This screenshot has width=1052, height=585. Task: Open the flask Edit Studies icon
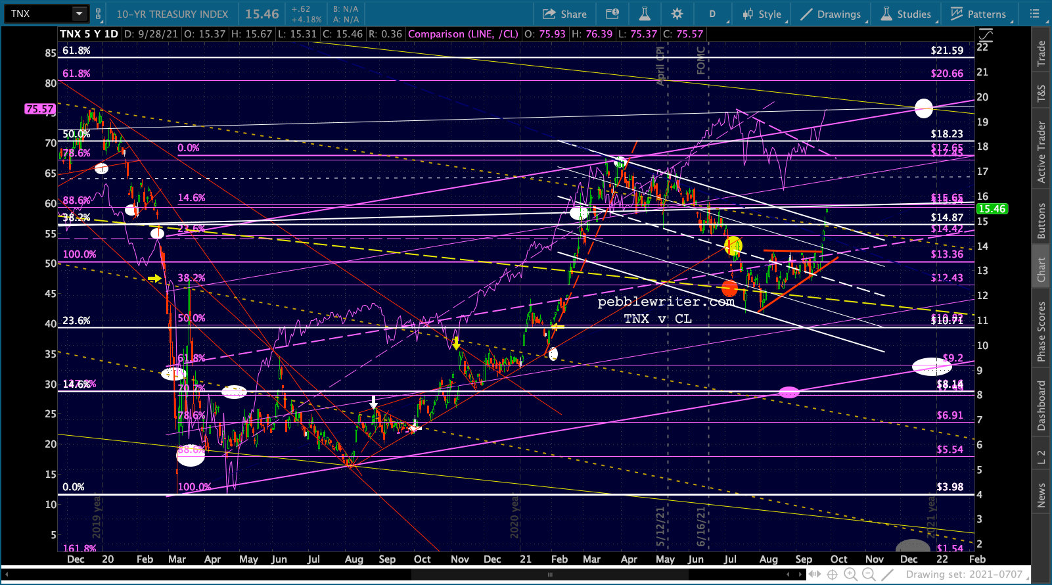pyautogui.click(x=644, y=14)
